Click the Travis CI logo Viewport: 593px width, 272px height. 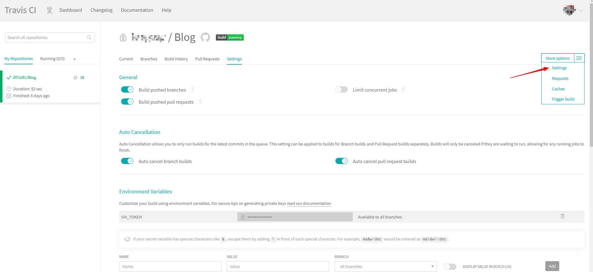[20, 10]
